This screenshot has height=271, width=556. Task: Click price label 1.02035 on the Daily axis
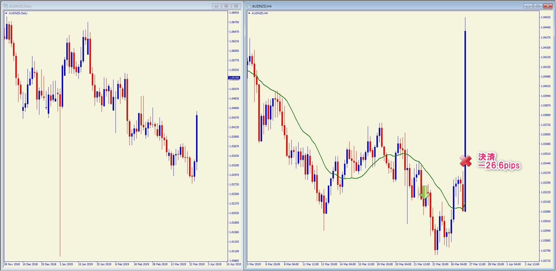coord(234,213)
